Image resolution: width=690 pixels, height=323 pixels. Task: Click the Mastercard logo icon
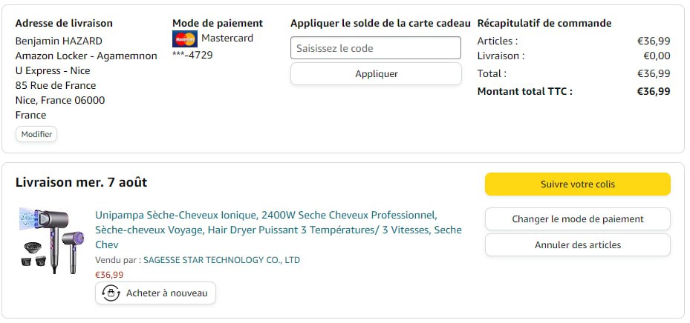pyautogui.click(x=184, y=39)
